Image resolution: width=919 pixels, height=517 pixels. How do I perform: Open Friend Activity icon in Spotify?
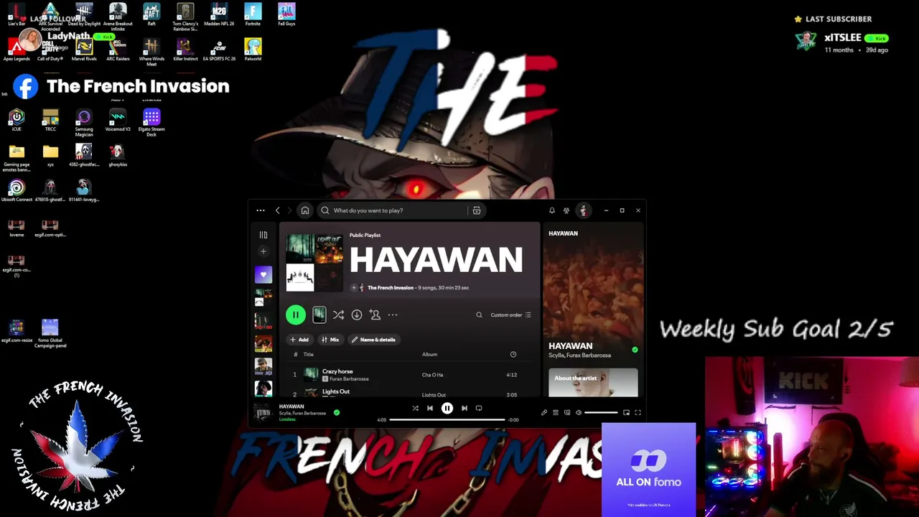(566, 210)
